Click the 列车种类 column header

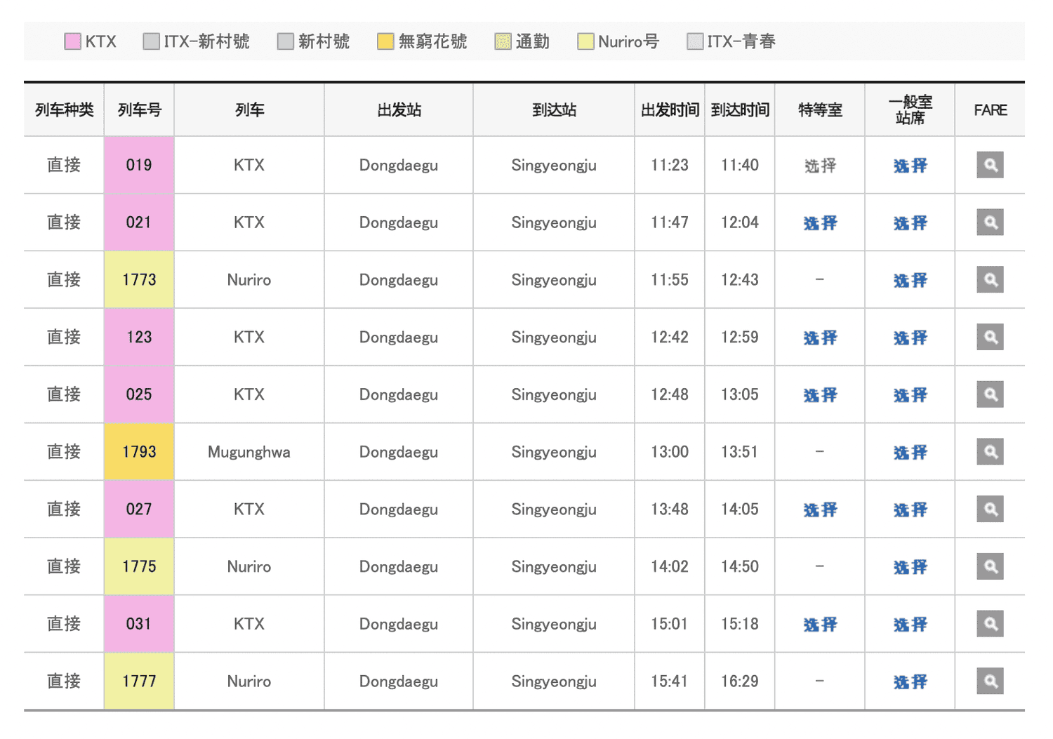tap(64, 110)
